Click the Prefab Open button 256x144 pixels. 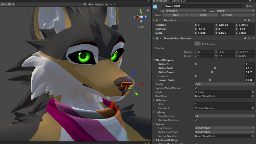coord(176,15)
